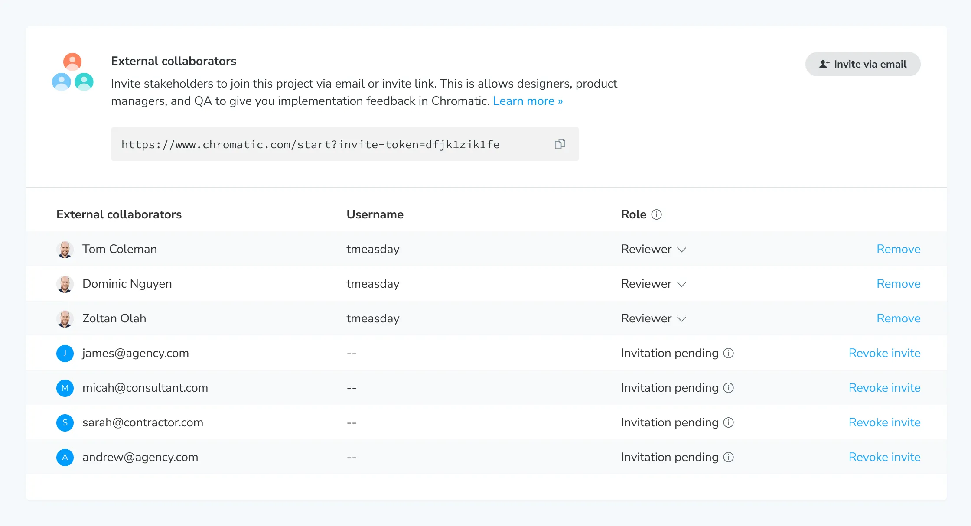Click the info icon next to Role header
971x526 pixels.
click(x=657, y=214)
